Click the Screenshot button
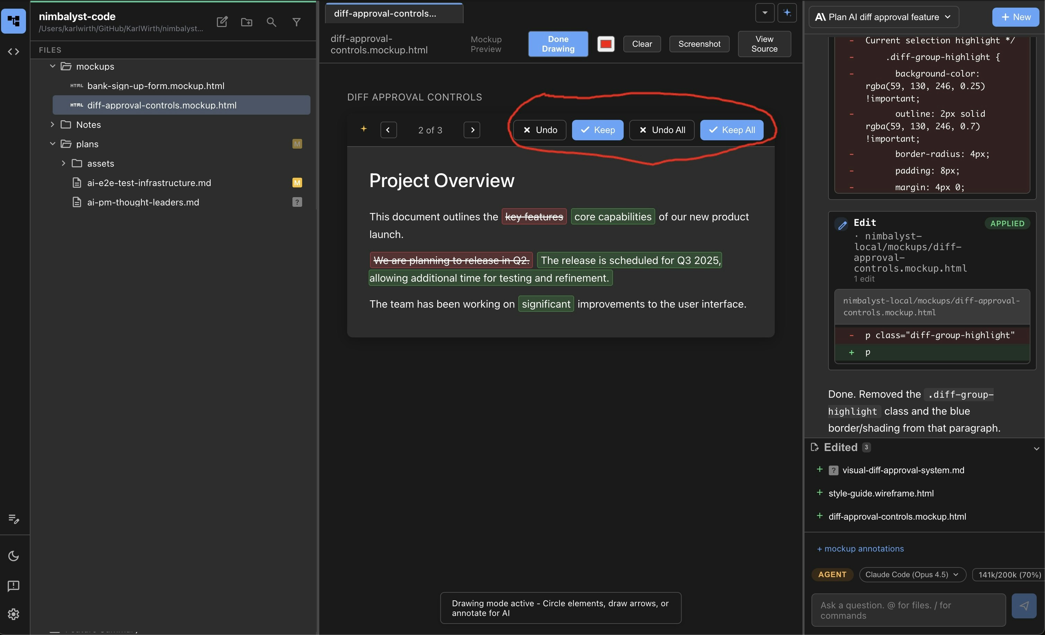Image resolution: width=1045 pixels, height=635 pixels. pyautogui.click(x=699, y=44)
